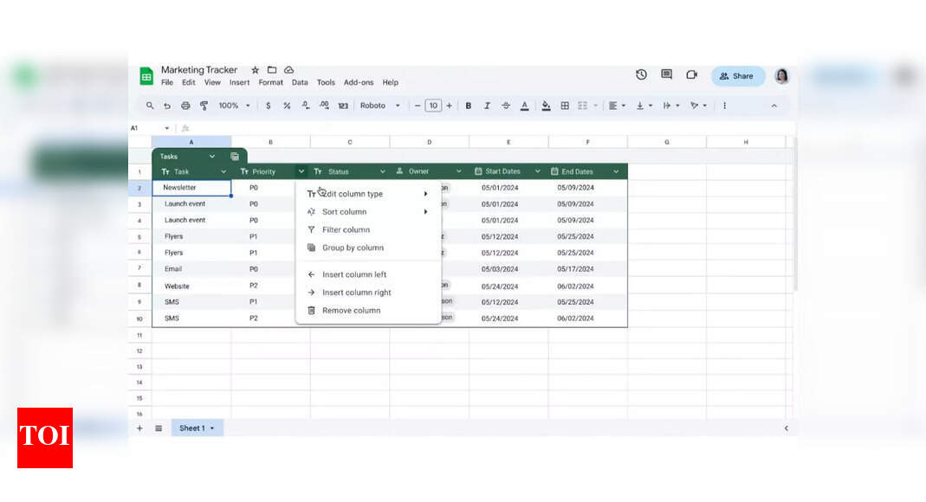Open the Status column dropdown
The image size is (926, 502).
[382, 171]
